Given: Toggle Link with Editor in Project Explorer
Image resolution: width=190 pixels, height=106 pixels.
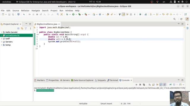Looking at the screenshot, I should click(x=22, y=29).
